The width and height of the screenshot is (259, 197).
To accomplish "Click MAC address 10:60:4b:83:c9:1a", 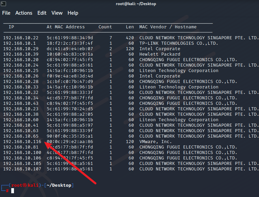I will [x=70, y=54].
